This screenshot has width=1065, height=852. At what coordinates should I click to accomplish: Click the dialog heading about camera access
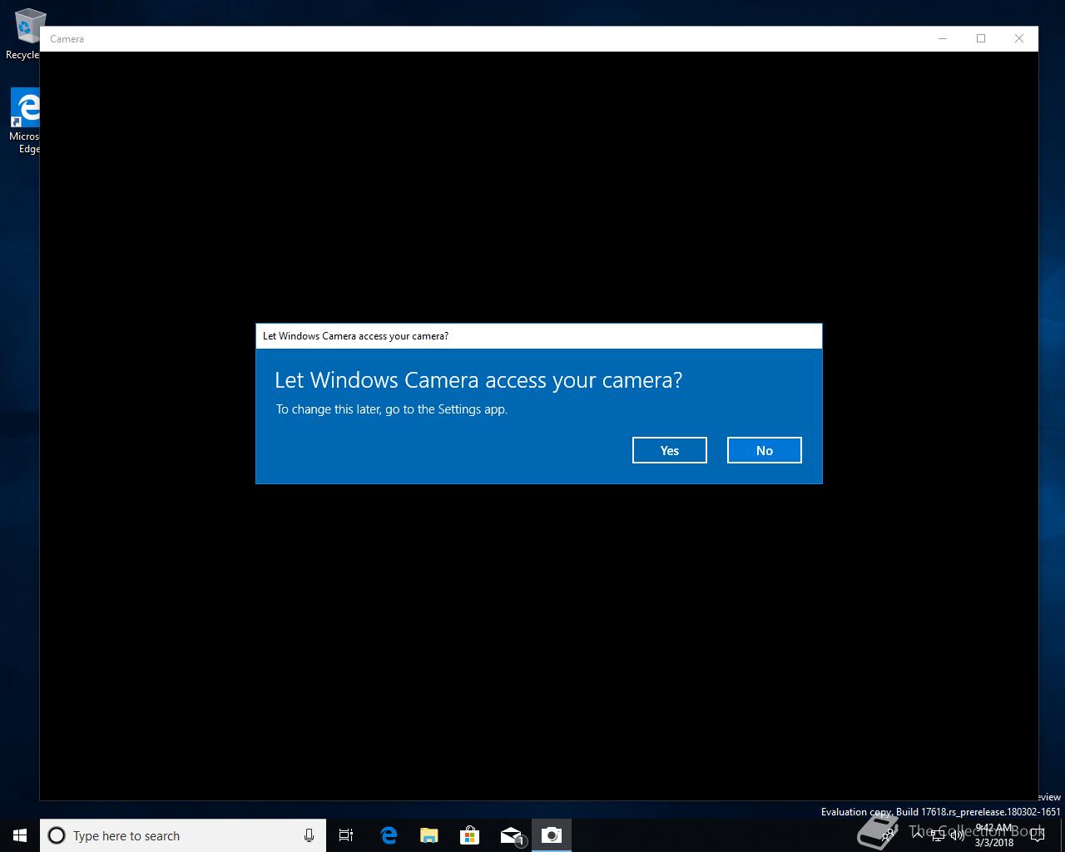478,380
